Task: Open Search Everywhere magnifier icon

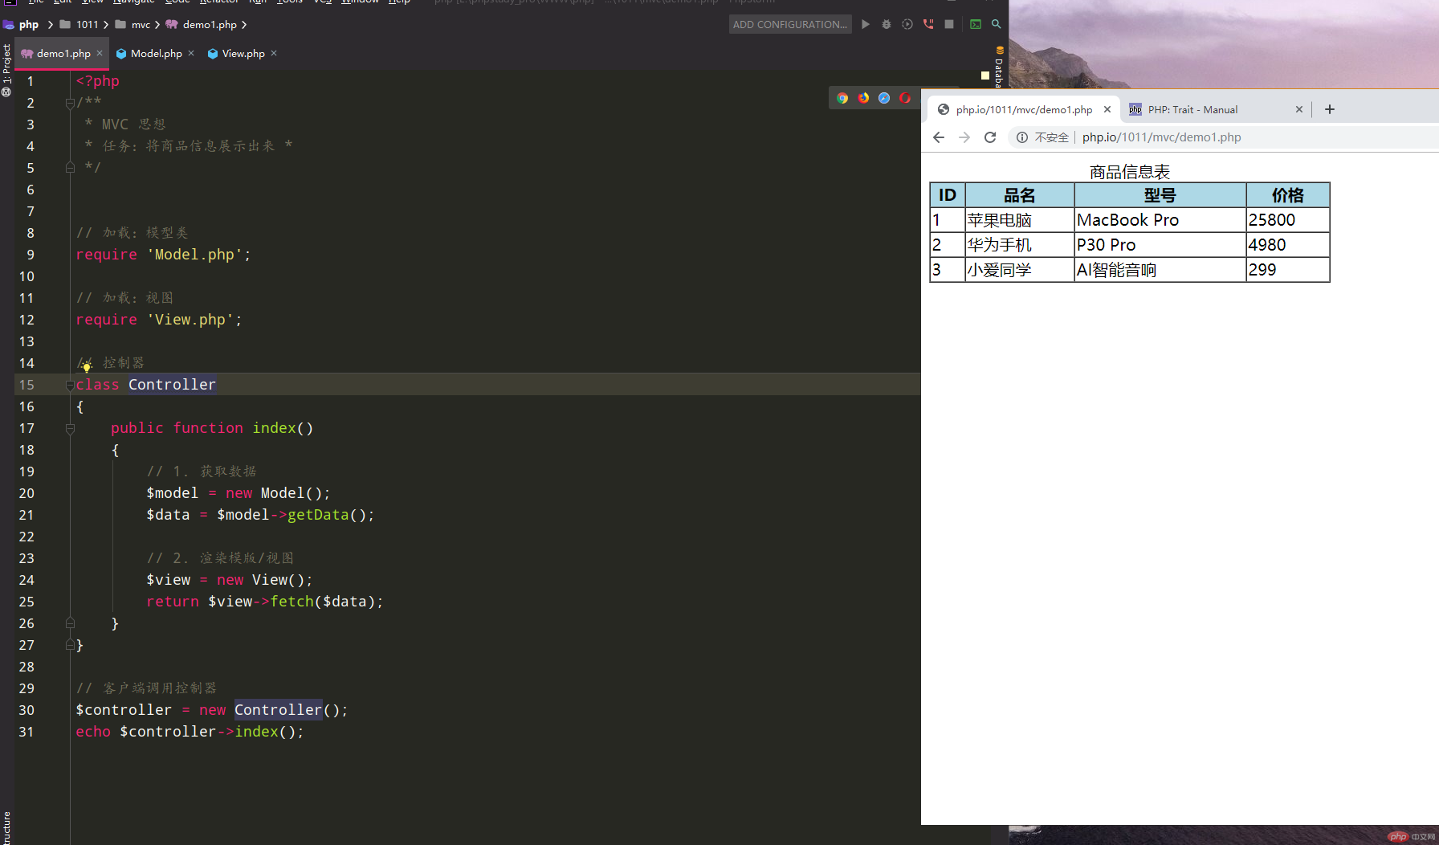Action: point(997,24)
